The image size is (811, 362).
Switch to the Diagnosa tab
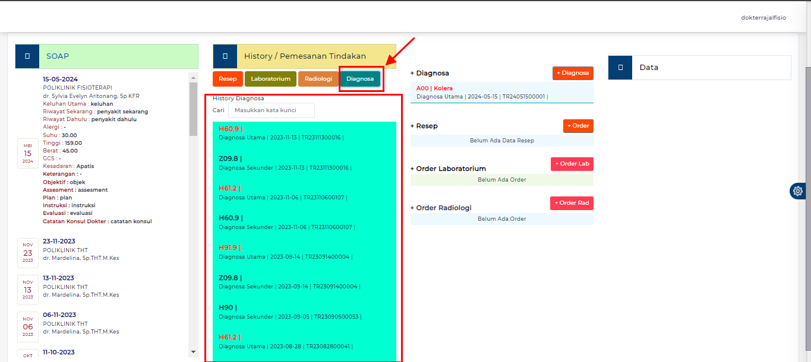click(360, 78)
